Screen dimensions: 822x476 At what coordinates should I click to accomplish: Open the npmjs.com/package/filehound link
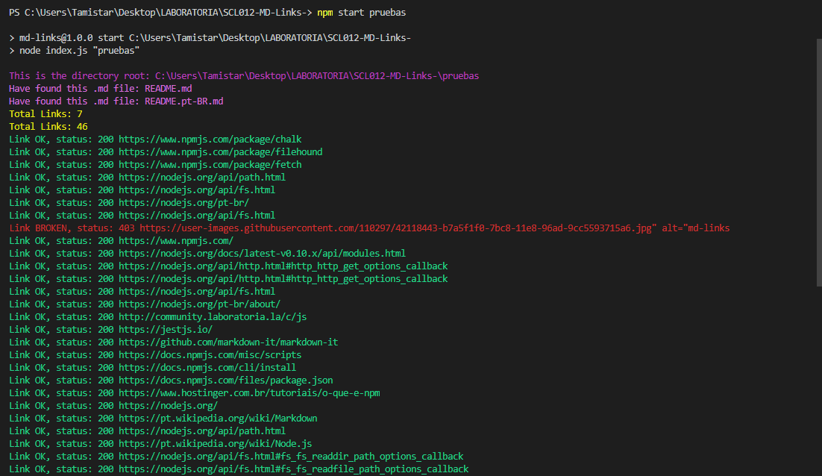pyautogui.click(x=220, y=152)
